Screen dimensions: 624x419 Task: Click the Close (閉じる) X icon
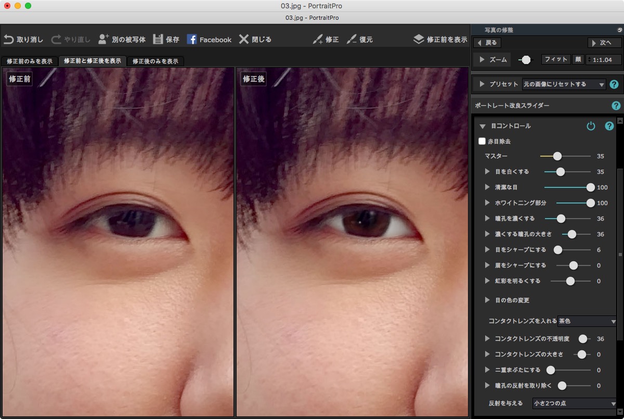[244, 40]
